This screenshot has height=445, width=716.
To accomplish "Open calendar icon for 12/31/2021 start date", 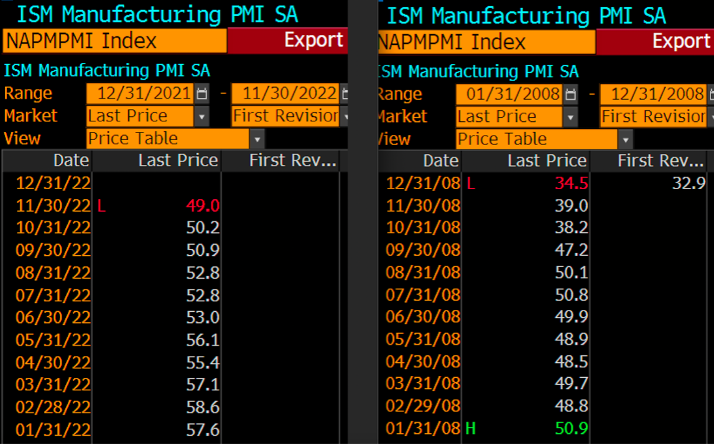I will click(202, 93).
